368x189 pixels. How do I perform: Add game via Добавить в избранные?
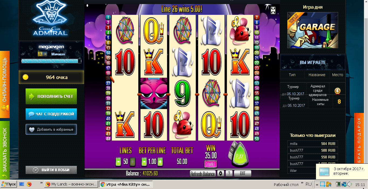51,129
